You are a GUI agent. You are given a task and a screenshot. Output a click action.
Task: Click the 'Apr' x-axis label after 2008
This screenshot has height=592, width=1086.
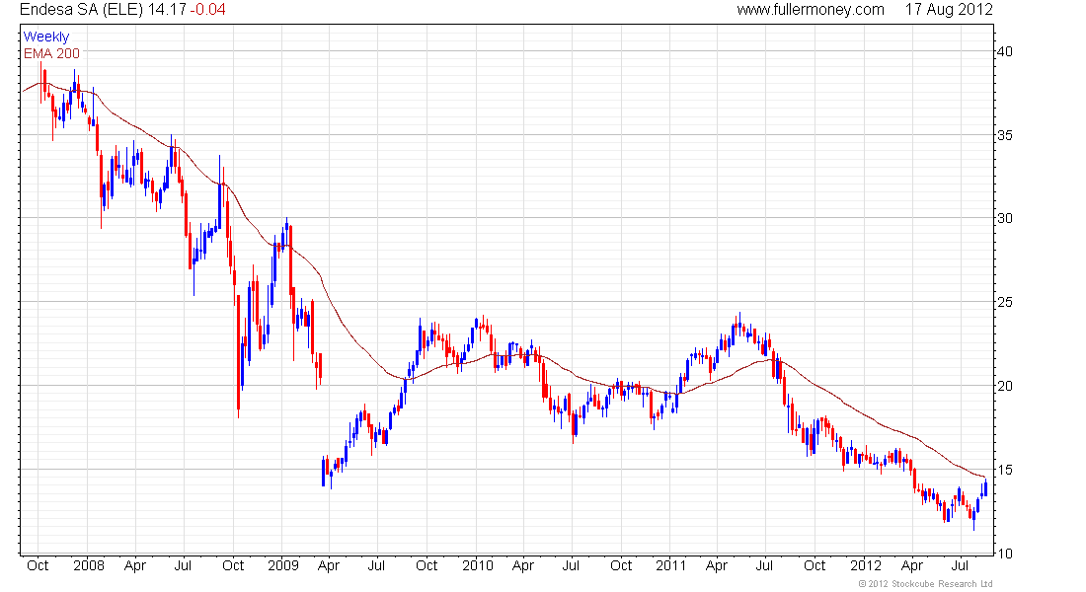135,565
